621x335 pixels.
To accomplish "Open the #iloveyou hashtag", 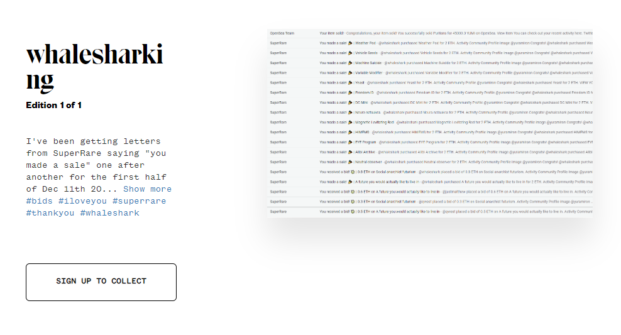I will click(x=83, y=201).
